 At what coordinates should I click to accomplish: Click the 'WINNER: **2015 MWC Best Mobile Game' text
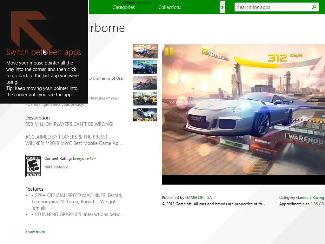click(74, 143)
